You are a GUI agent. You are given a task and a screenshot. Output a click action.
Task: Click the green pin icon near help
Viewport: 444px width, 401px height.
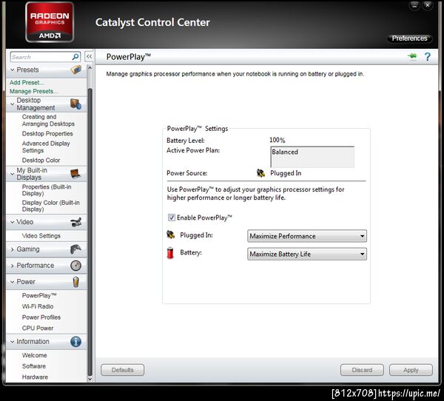[x=412, y=56]
